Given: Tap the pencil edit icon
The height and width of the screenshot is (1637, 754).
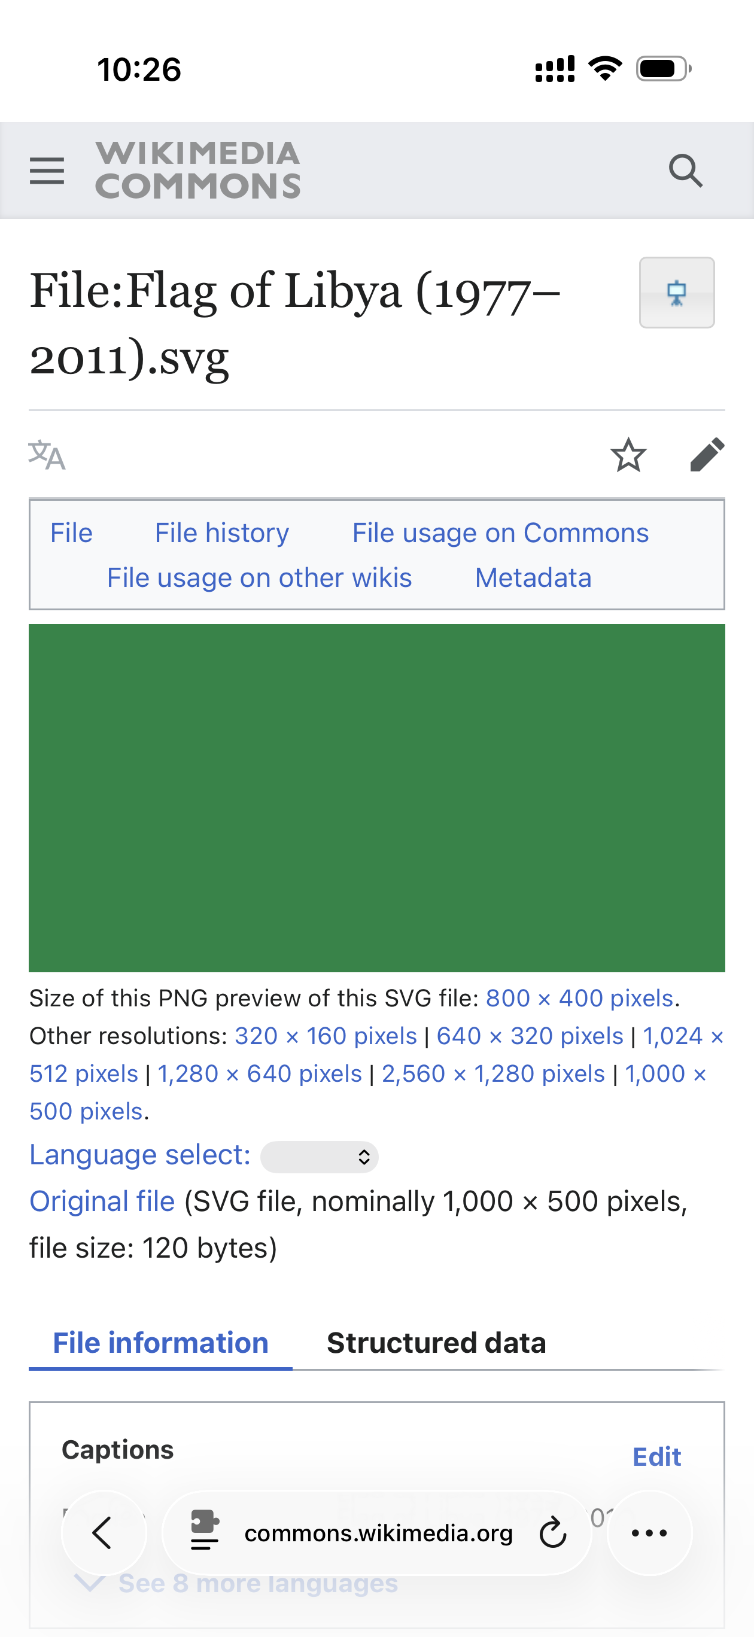Looking at the screenshot, I should pos(707,455).
